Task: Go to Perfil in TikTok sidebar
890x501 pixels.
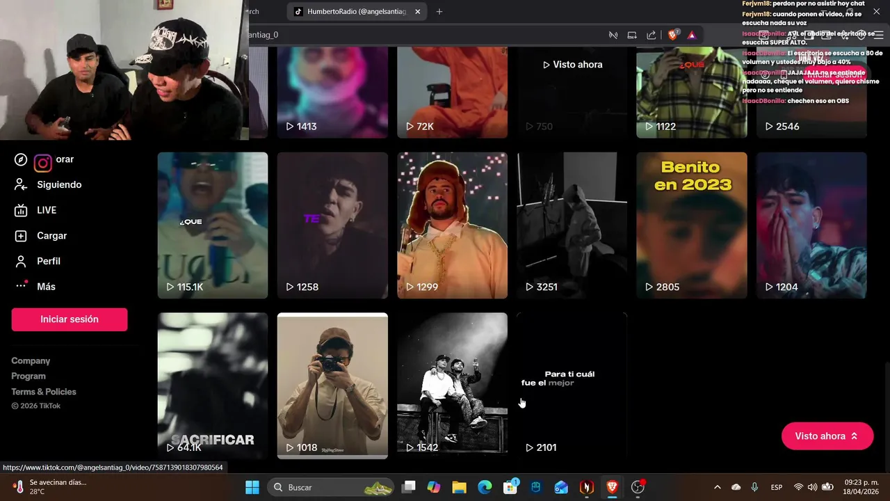Action: [49, 261]
